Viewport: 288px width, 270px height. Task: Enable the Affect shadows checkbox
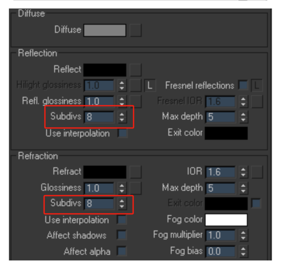pos(121,235)
